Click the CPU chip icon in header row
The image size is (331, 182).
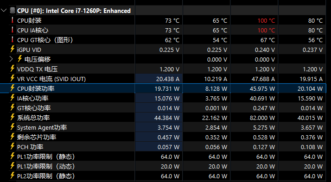pyautogui.click(x=13, y=10)
